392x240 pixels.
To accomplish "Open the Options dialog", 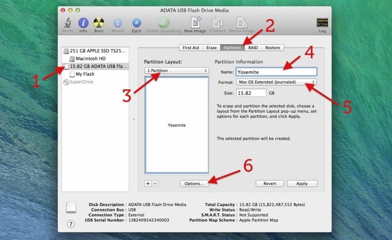I will tap(194, 184).
